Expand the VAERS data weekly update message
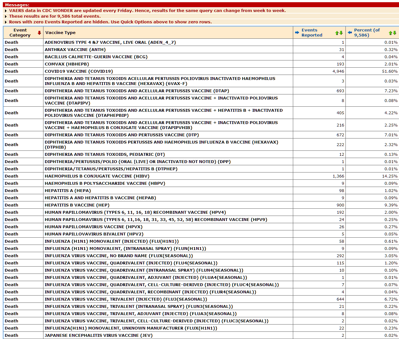This screenshot has width=399, height=339. pyautogui.click(x=6, y=11)
